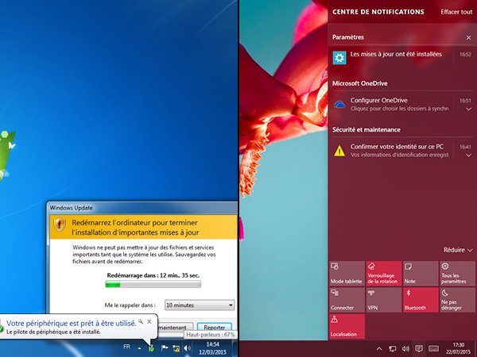Viewport: 477px width, 357px height.
Task: Click the FR language indicator in Windows 7 taskbar
Action: pos(126,347)
